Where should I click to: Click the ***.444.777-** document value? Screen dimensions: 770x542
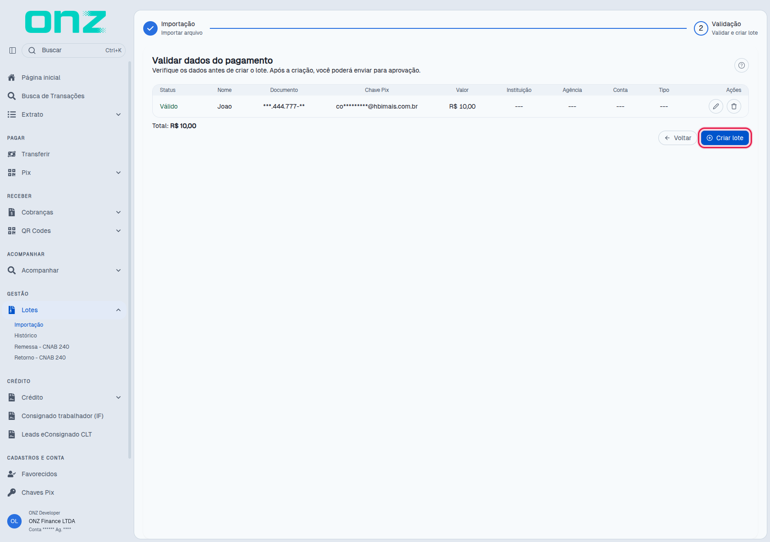(x=284, y=106)
